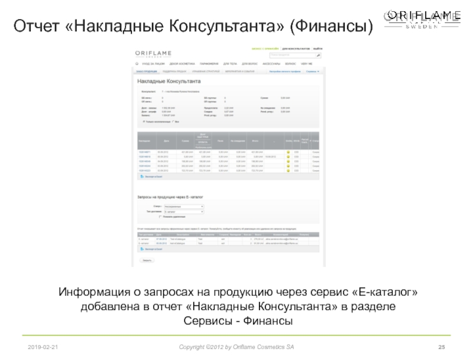The image size is (473, 355).
Task: Open the 'ДЛЯ ТЕЛА' menu
Action: click(230, 64)
